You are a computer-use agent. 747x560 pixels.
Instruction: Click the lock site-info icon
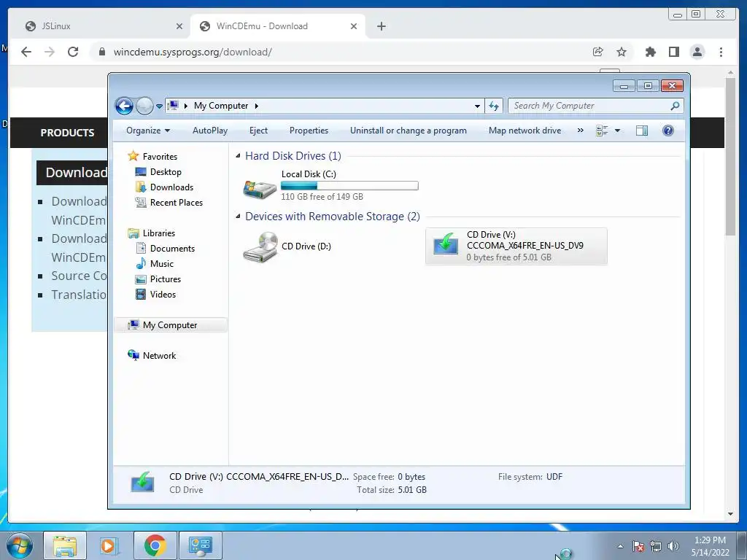(x=101, y=52)
